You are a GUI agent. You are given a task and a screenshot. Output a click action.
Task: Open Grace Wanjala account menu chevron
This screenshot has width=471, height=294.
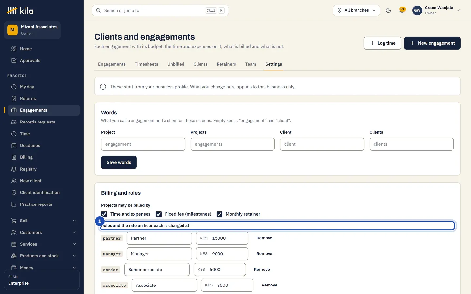pos(458,10)
